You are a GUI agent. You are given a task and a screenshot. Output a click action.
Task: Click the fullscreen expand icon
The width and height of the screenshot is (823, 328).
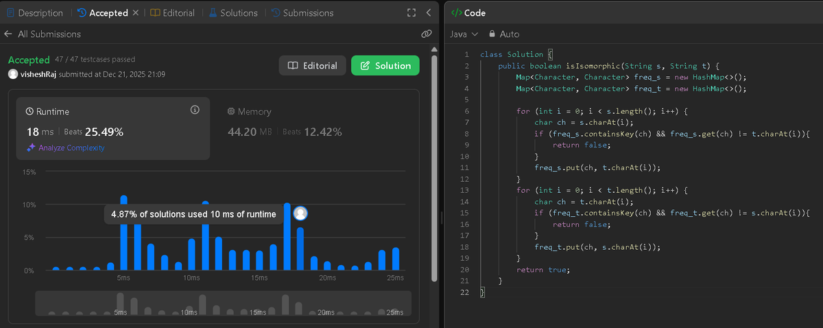click(411, 13)
